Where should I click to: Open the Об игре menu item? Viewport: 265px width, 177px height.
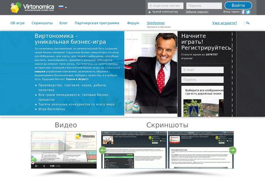[18, 23]
